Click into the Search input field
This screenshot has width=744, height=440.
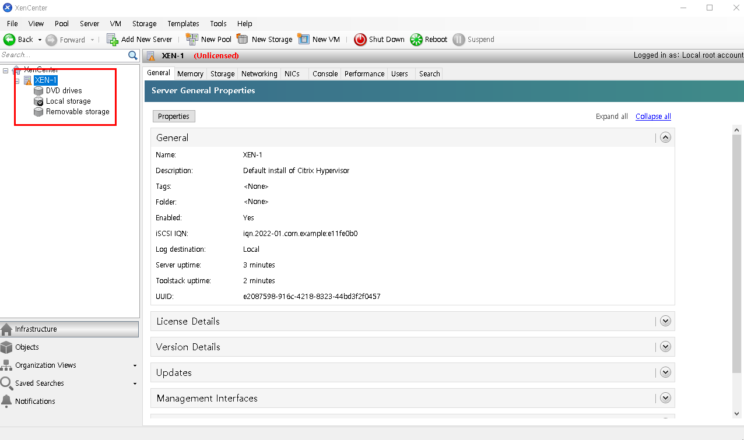[63, 55]
